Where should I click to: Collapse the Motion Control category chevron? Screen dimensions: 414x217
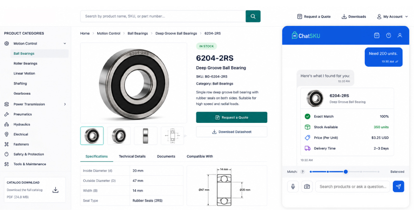pos(65,44)
